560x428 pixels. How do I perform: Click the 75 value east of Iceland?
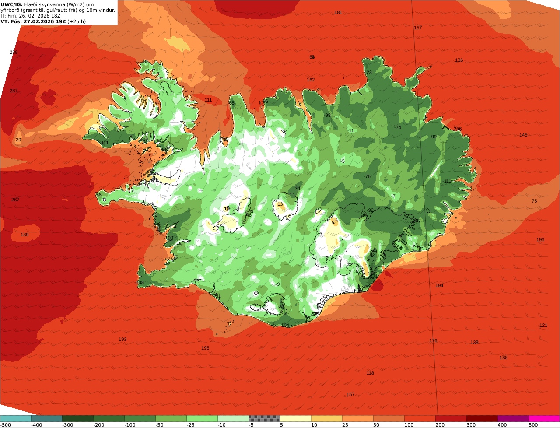(x=534, y=201)
